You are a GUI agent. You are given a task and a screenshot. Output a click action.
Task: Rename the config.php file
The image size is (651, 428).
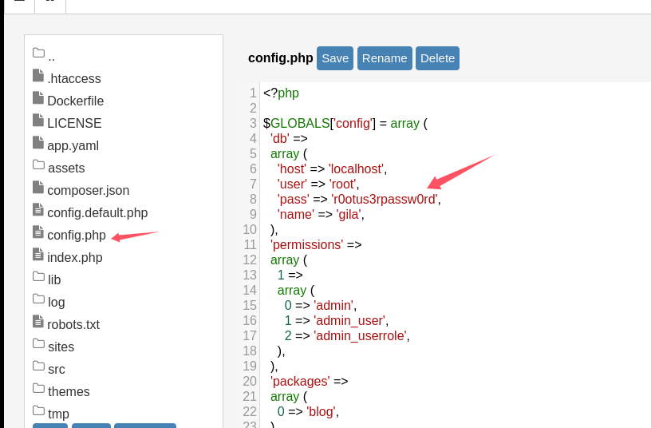pos(385,58)
